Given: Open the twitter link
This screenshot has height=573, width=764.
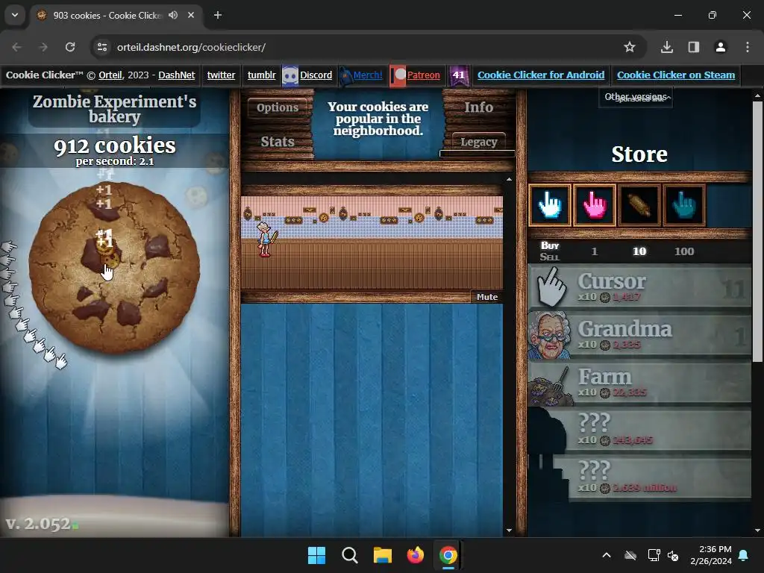Looking at the screenshot, I should click(x=221, y=75).
